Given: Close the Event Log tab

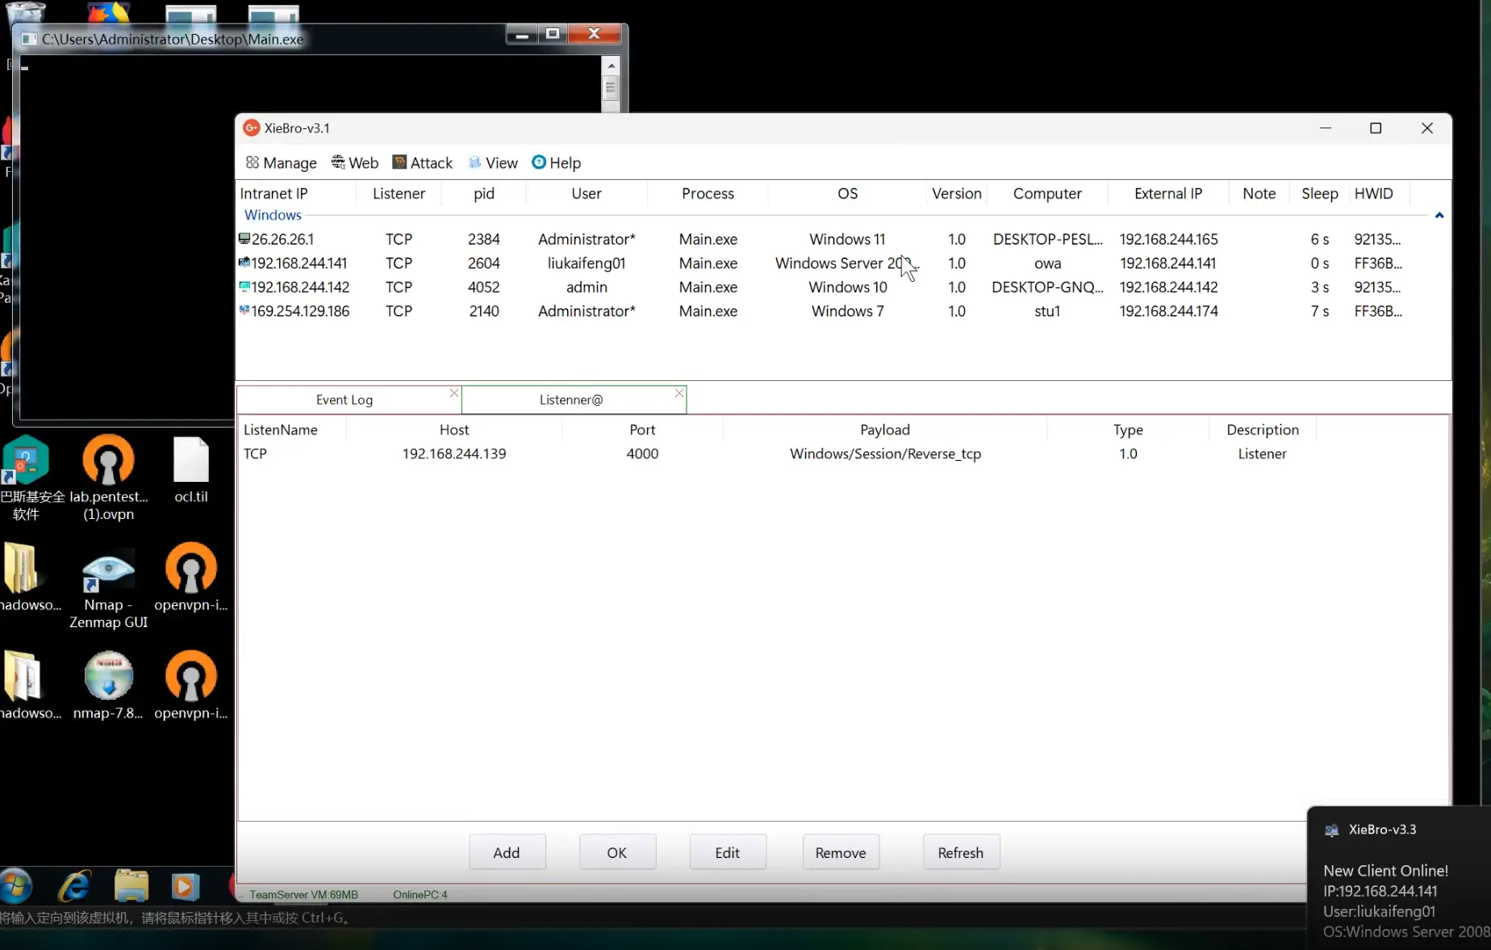Looking at the screenshot, I should click(454, 393).
